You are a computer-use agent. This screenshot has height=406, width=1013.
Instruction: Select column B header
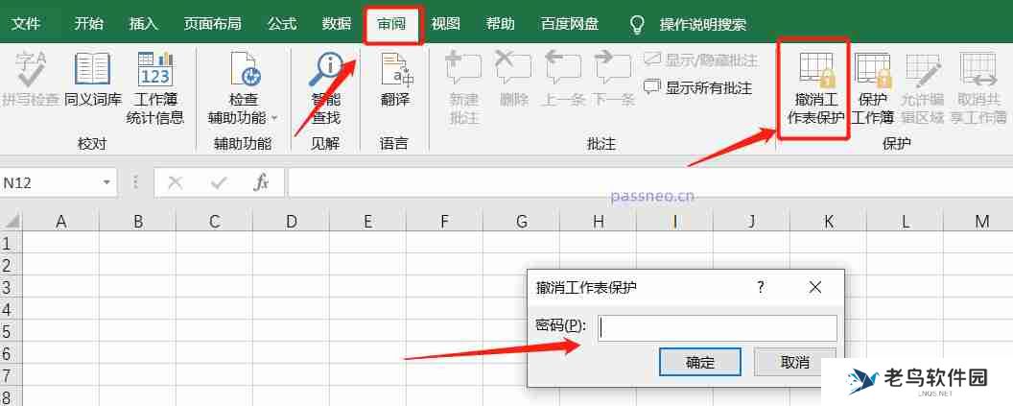click(138, 223)
